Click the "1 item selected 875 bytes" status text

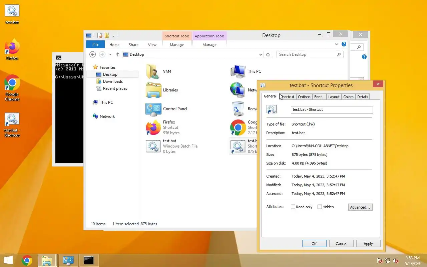(x=135, y=224)
